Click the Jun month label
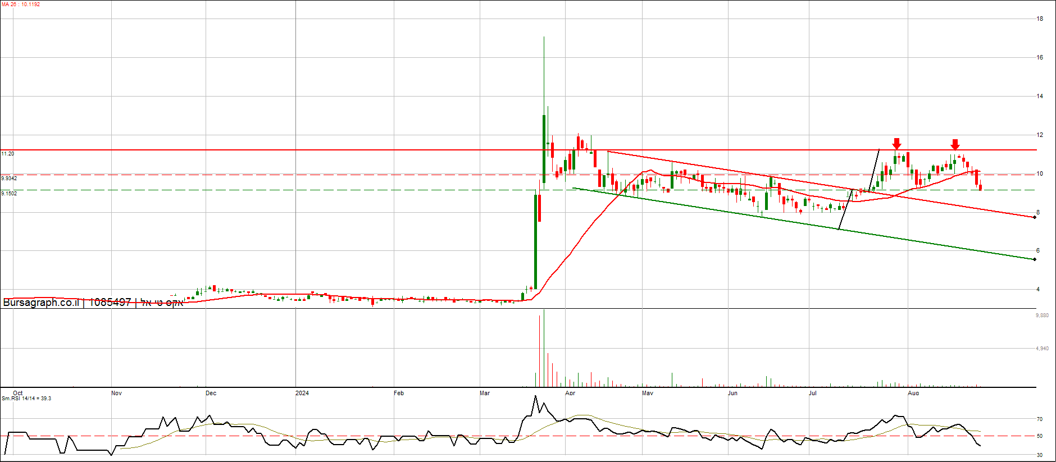 pos(732,394)
